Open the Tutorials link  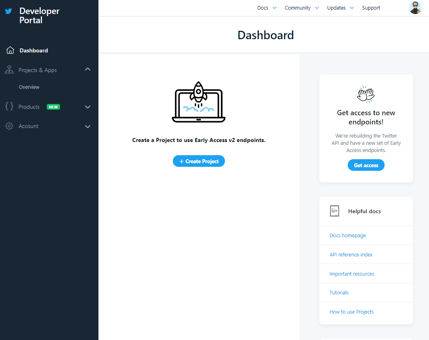pos(339,292)
